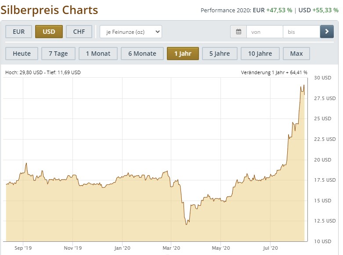Click the calendar icon beside date fields
This screenshot has height=255, width=343.
click(238, 32)
